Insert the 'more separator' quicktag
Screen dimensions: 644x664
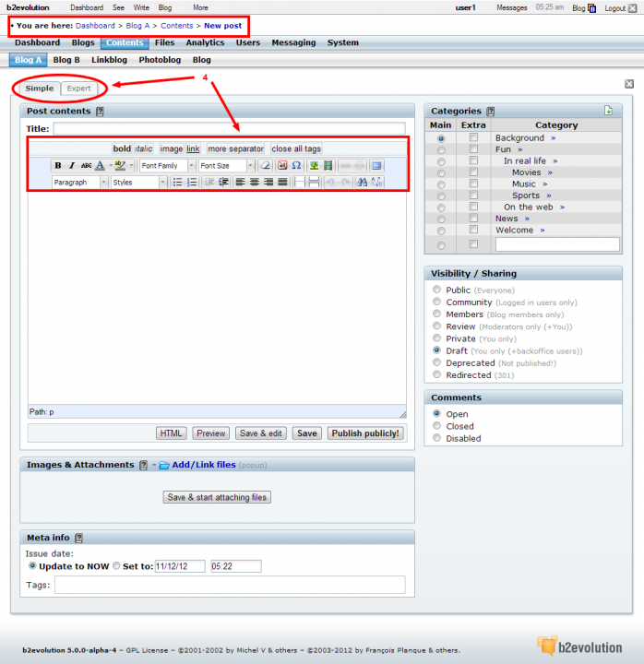coord(235,148)
